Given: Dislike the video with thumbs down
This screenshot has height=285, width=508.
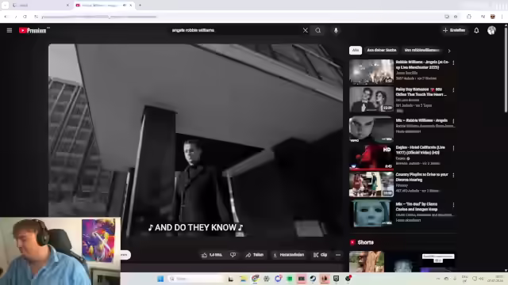Looking at the screenshot, I should 233,255.
